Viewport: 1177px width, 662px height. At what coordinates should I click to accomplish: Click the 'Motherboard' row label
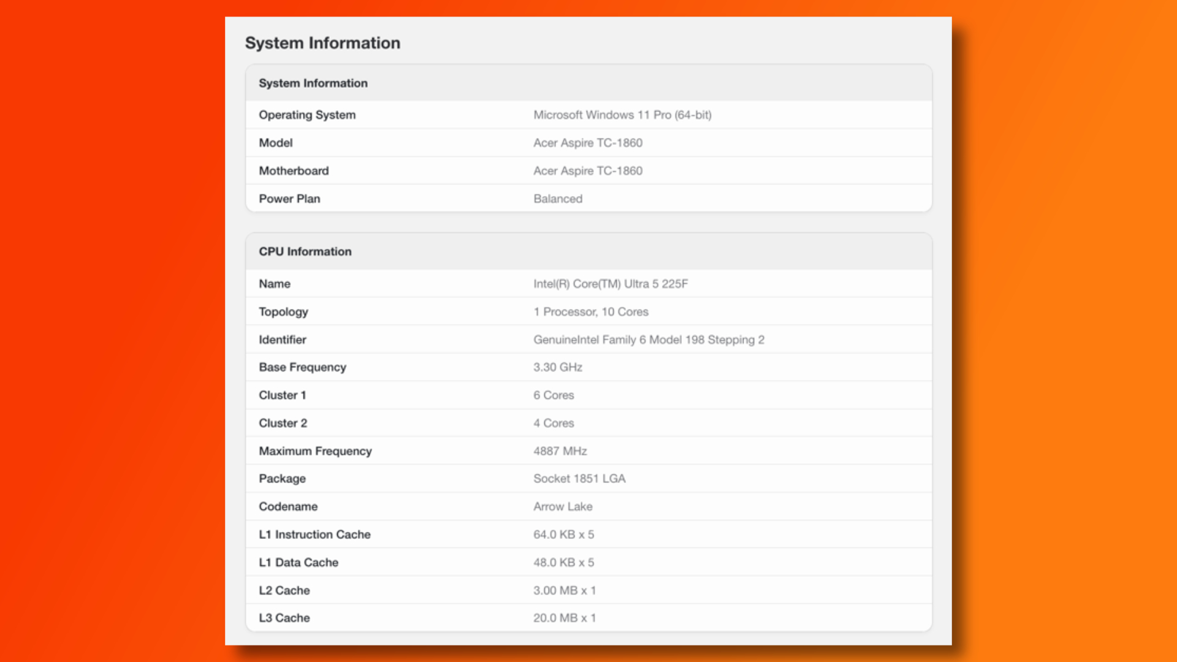point(294,171)
